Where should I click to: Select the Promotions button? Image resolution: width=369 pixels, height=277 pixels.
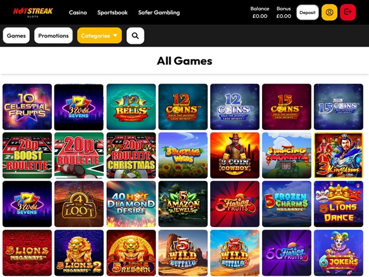[53, 36]
